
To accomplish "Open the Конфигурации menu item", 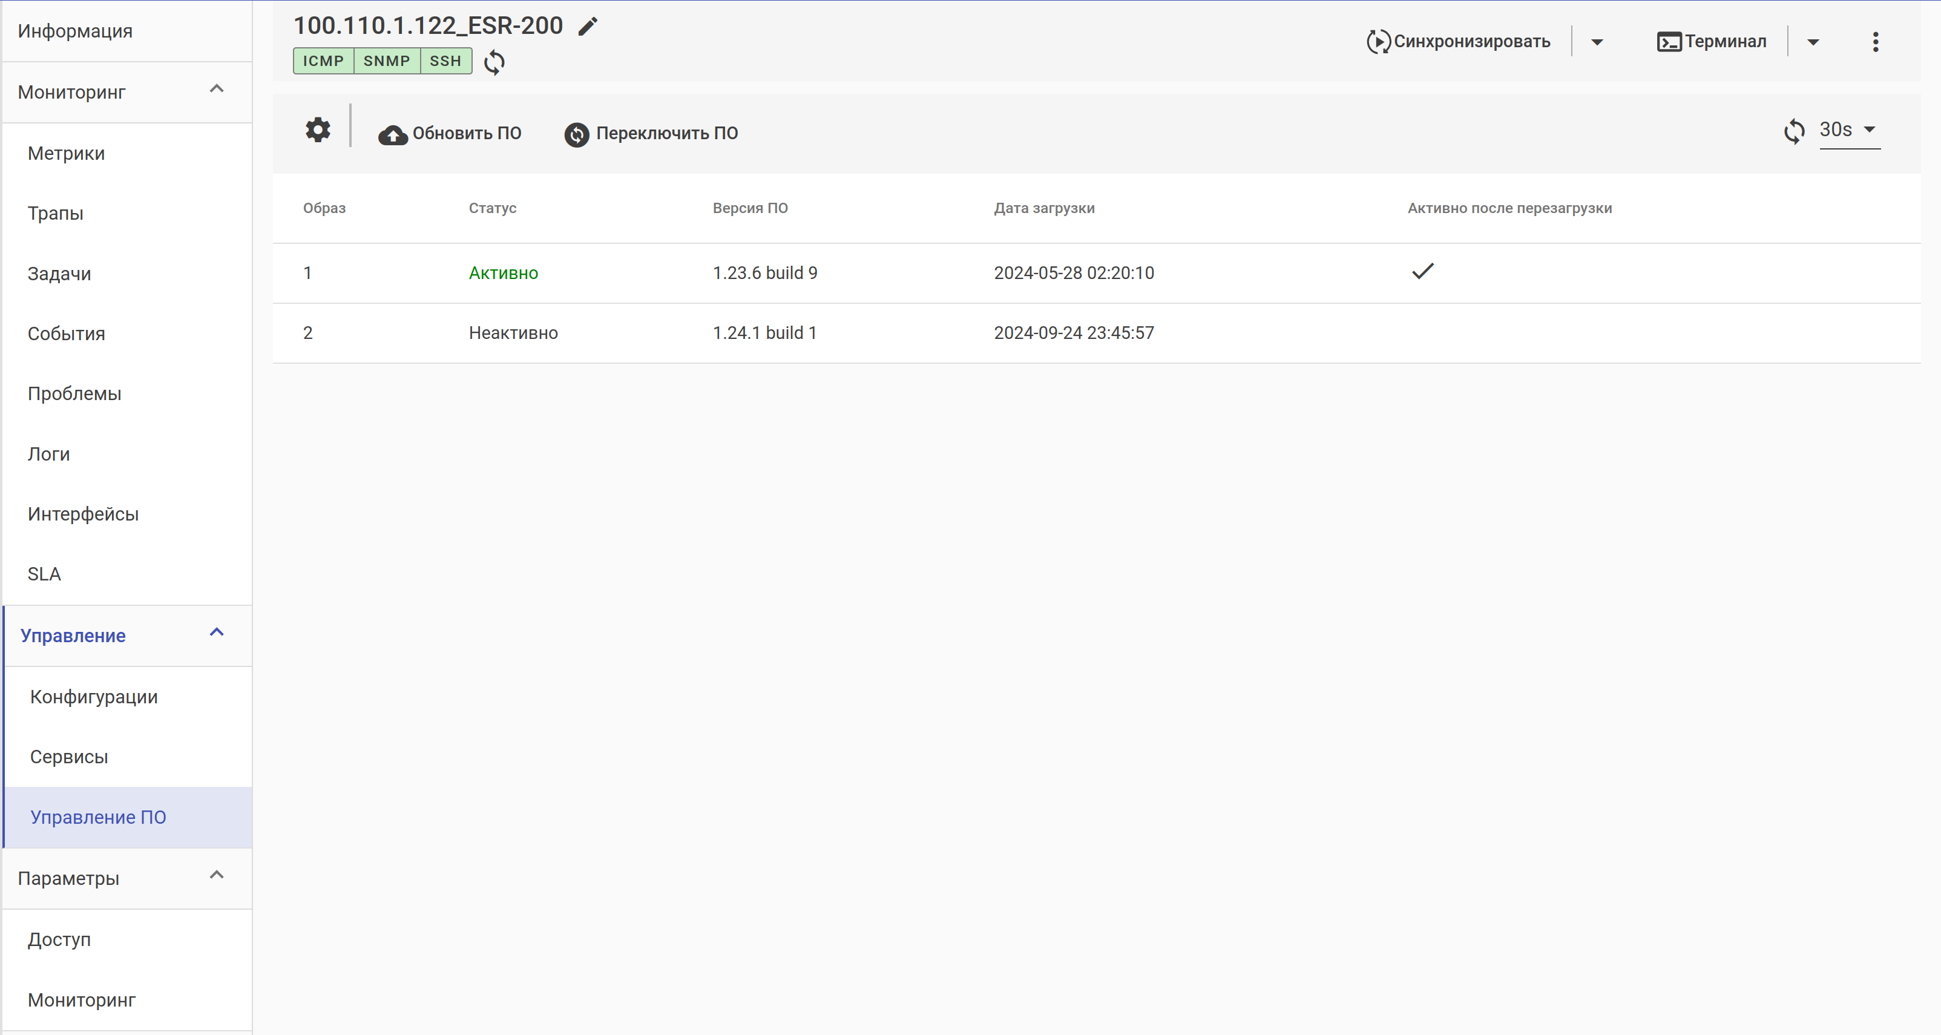I will [x=94, y=697].
